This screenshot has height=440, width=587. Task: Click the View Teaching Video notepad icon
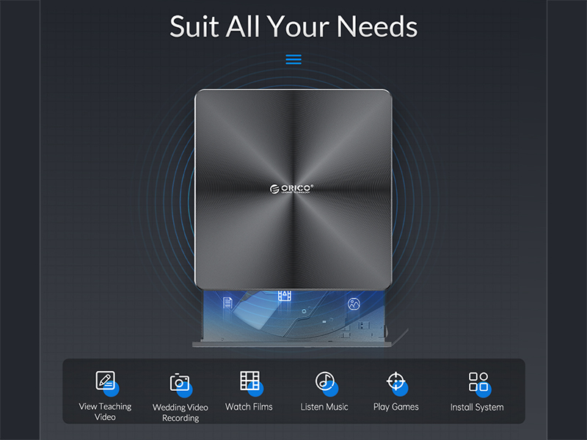(x=106, y=381)
